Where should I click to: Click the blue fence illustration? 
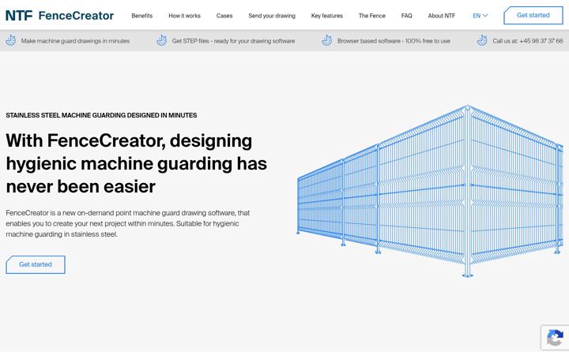coord(430,191)
